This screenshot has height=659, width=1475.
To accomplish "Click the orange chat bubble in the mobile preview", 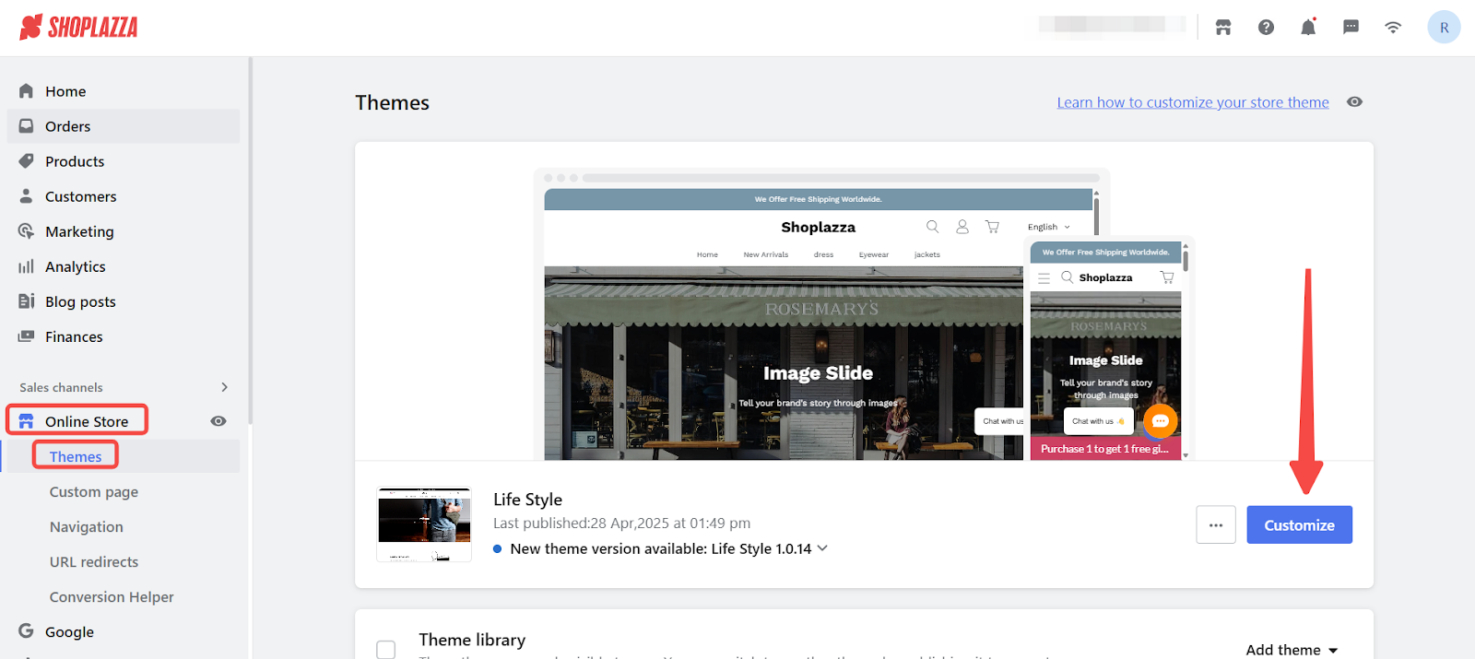I will pyautogui.click(x=1161, y=421).
